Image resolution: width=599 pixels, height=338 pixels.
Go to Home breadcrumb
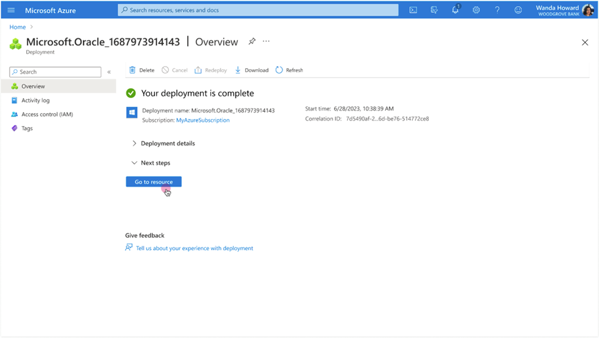coord(18,27)
